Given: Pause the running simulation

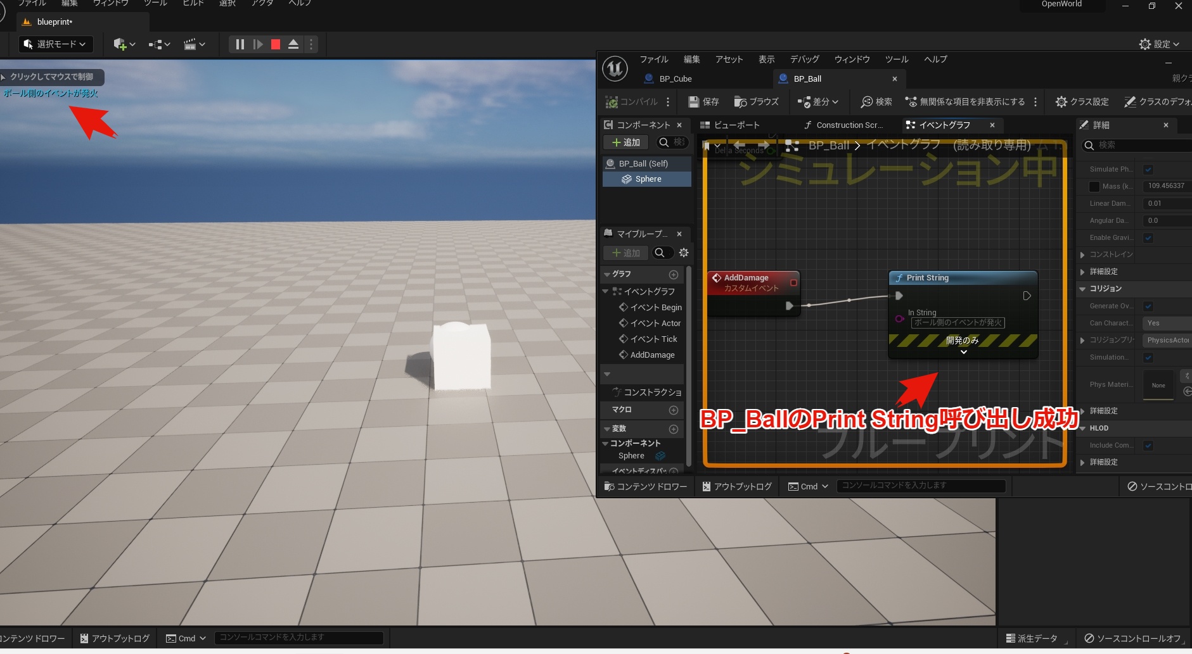Looking at the screenshot, I should pyautogui.click(x=240, y=44).
